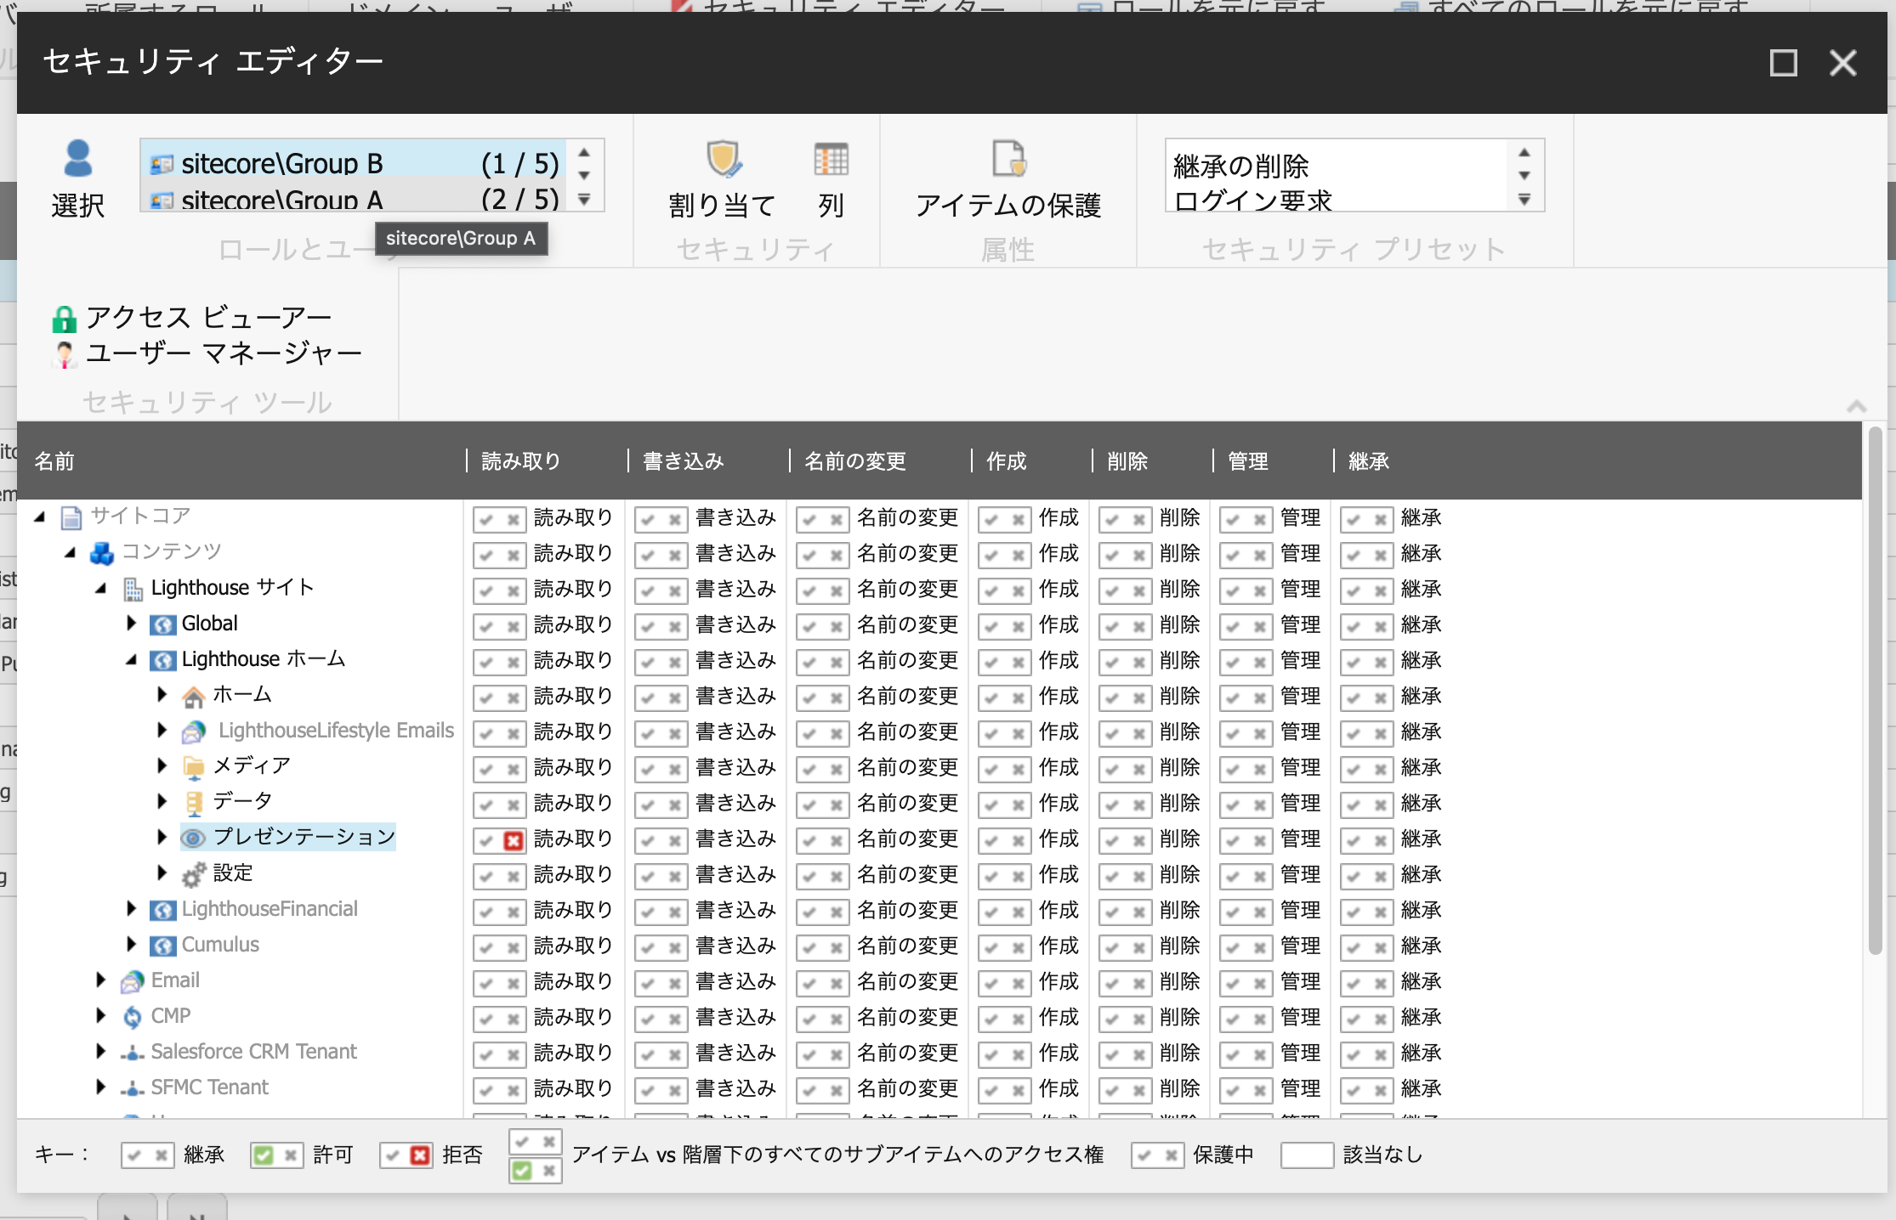This screenshot has width=1896, height=1220.
Task: Open アクセス ビューアー link
Action: [208, 318]
